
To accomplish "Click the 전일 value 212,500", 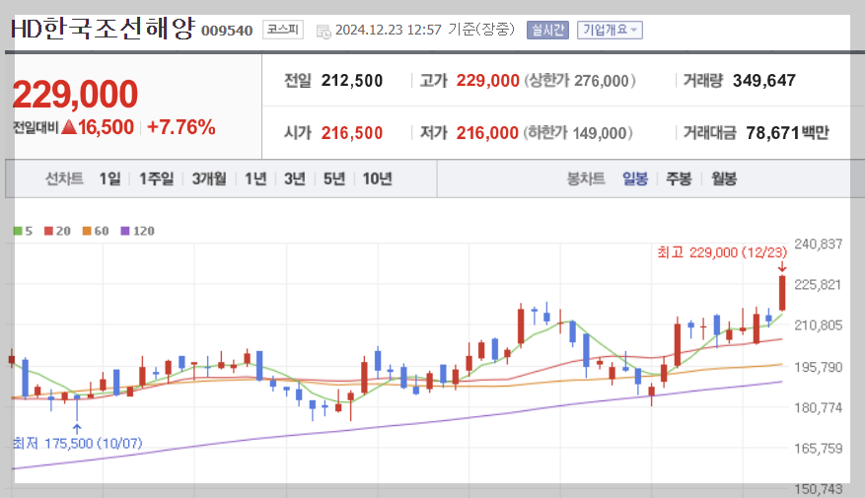I will click(x=352, y=81).
